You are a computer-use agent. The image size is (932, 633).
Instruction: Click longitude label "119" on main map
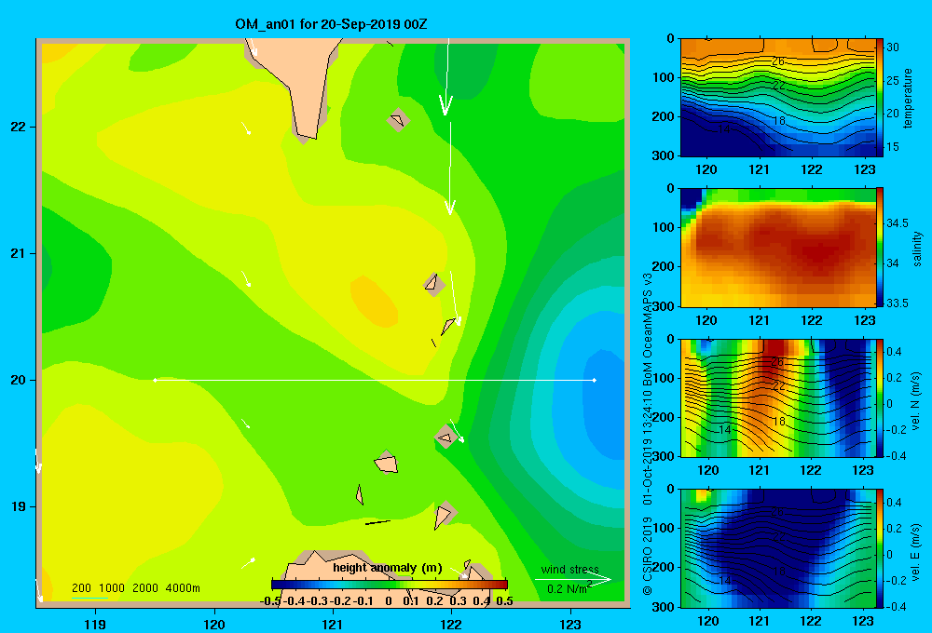point(95,624)
